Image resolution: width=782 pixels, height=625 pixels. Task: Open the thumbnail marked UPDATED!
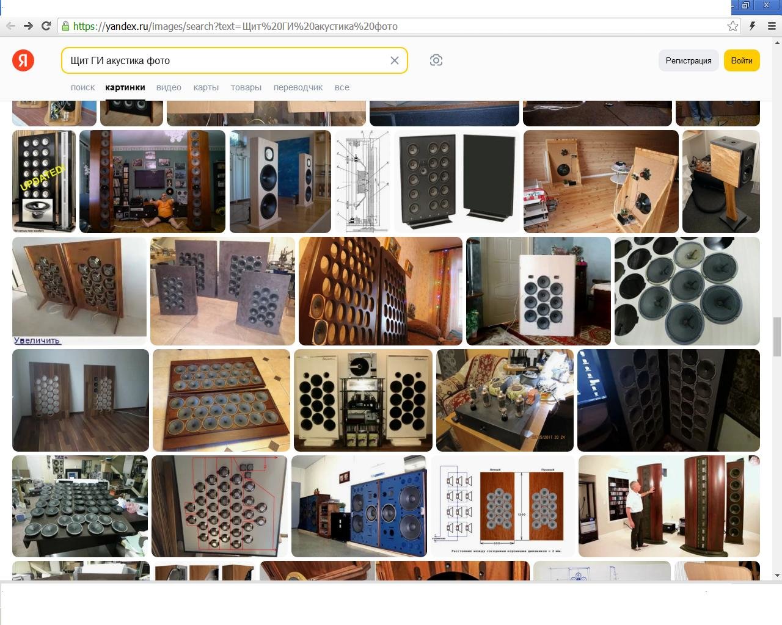[x=44, y=181]
